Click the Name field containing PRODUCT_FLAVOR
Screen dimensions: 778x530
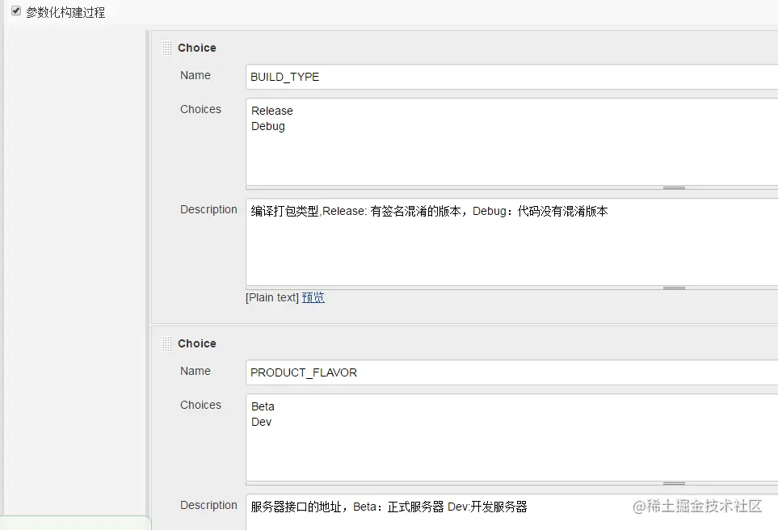pyautogui.click(x=511, y=372)
